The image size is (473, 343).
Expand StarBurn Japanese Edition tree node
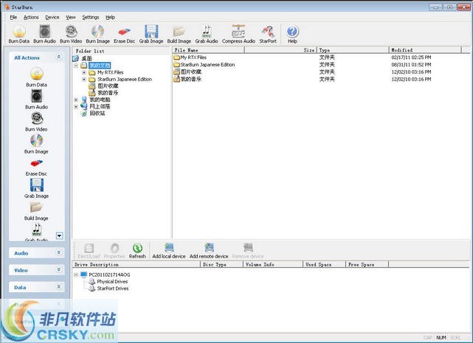pos(84,80)
